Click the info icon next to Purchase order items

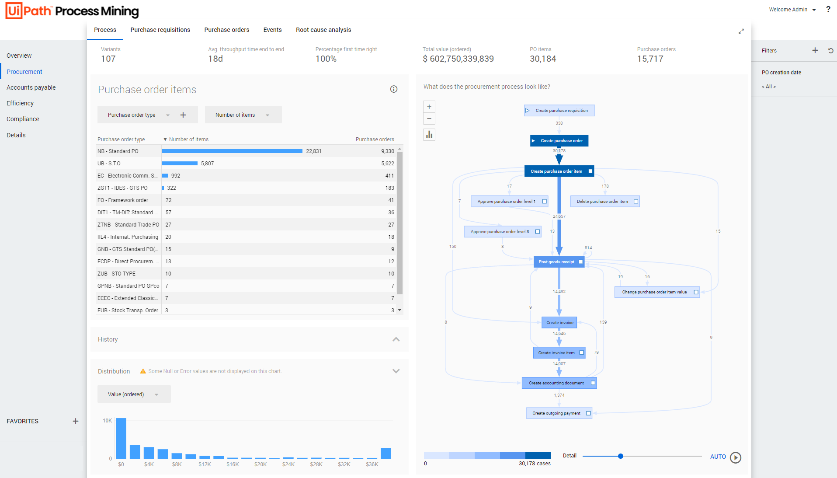[x=393, y=89]
